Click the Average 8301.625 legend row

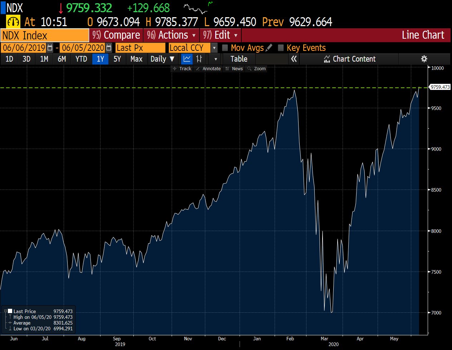click(40, 323)
